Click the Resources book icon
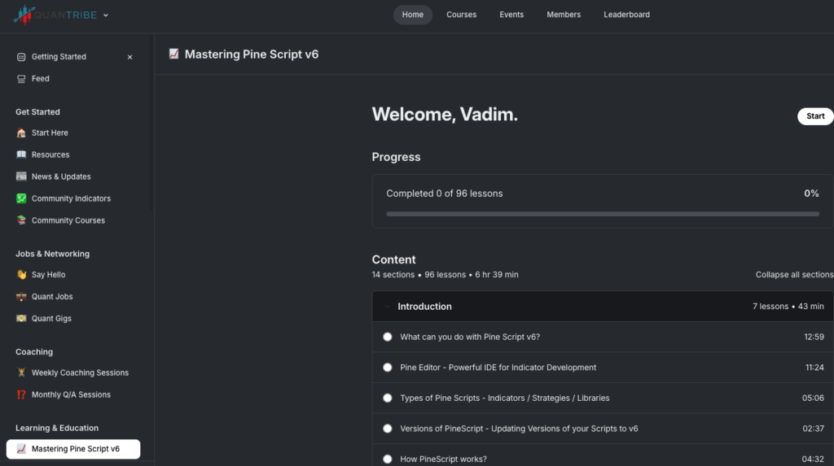The height and width of the screenshot is (466, 834). coord(21,155)
